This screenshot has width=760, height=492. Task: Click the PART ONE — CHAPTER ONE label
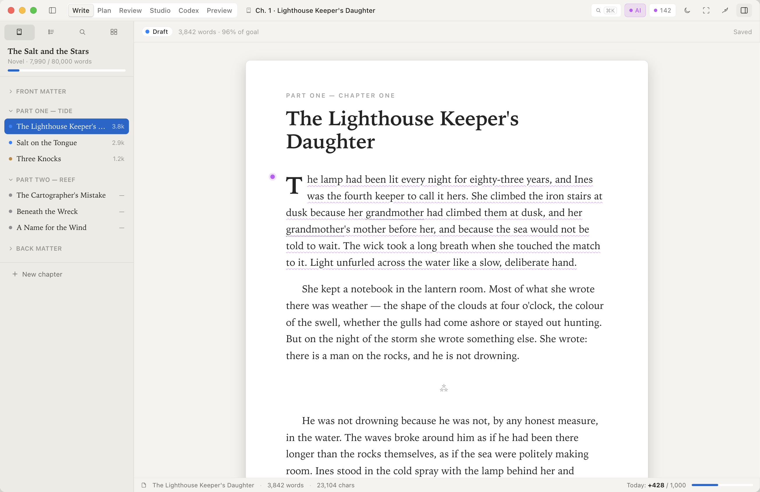[x=340, y=96]
